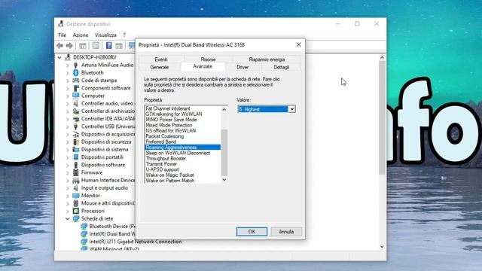
Task: Click the show/hide console tree toolbar icon
Action: coord(82,46)
